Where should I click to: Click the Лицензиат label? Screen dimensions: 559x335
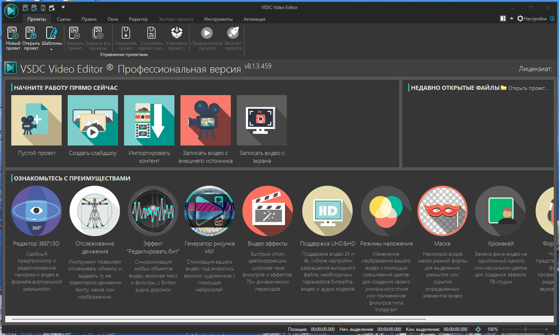[535, 69]
